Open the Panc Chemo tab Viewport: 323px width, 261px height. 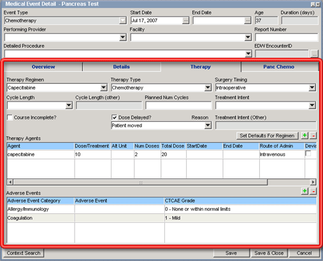tap(279, 67)
